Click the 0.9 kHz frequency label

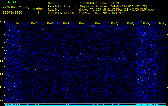click(2, 61)
